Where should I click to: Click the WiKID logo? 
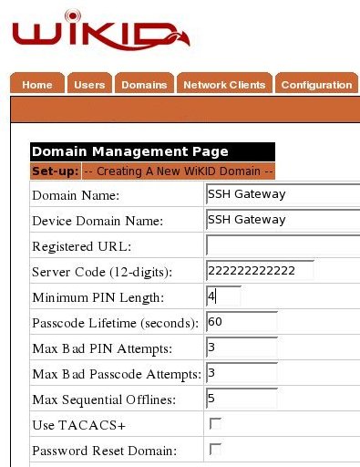tap(101, 30)
